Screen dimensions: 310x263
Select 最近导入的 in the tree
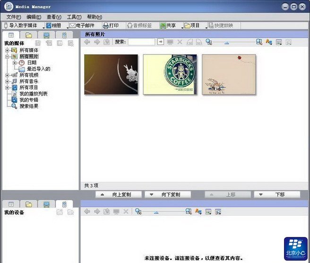[x=39, y=69]
